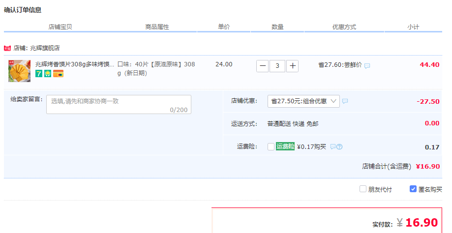Screen dimensions: 452x233
Task: Open the product thumbnail image
Action: 19,71
